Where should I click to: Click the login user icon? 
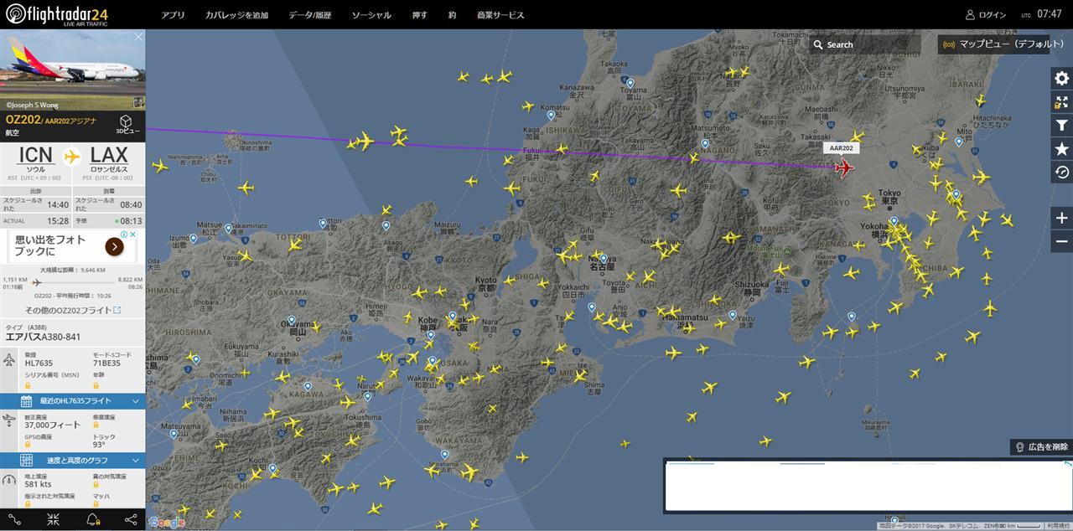[971, 15]
